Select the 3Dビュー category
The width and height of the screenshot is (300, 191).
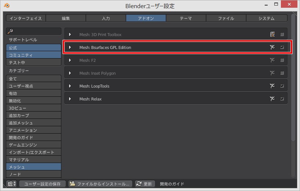tap(34, 108)
